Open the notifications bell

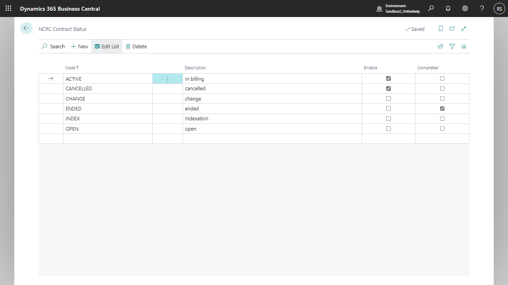[448, 8]
